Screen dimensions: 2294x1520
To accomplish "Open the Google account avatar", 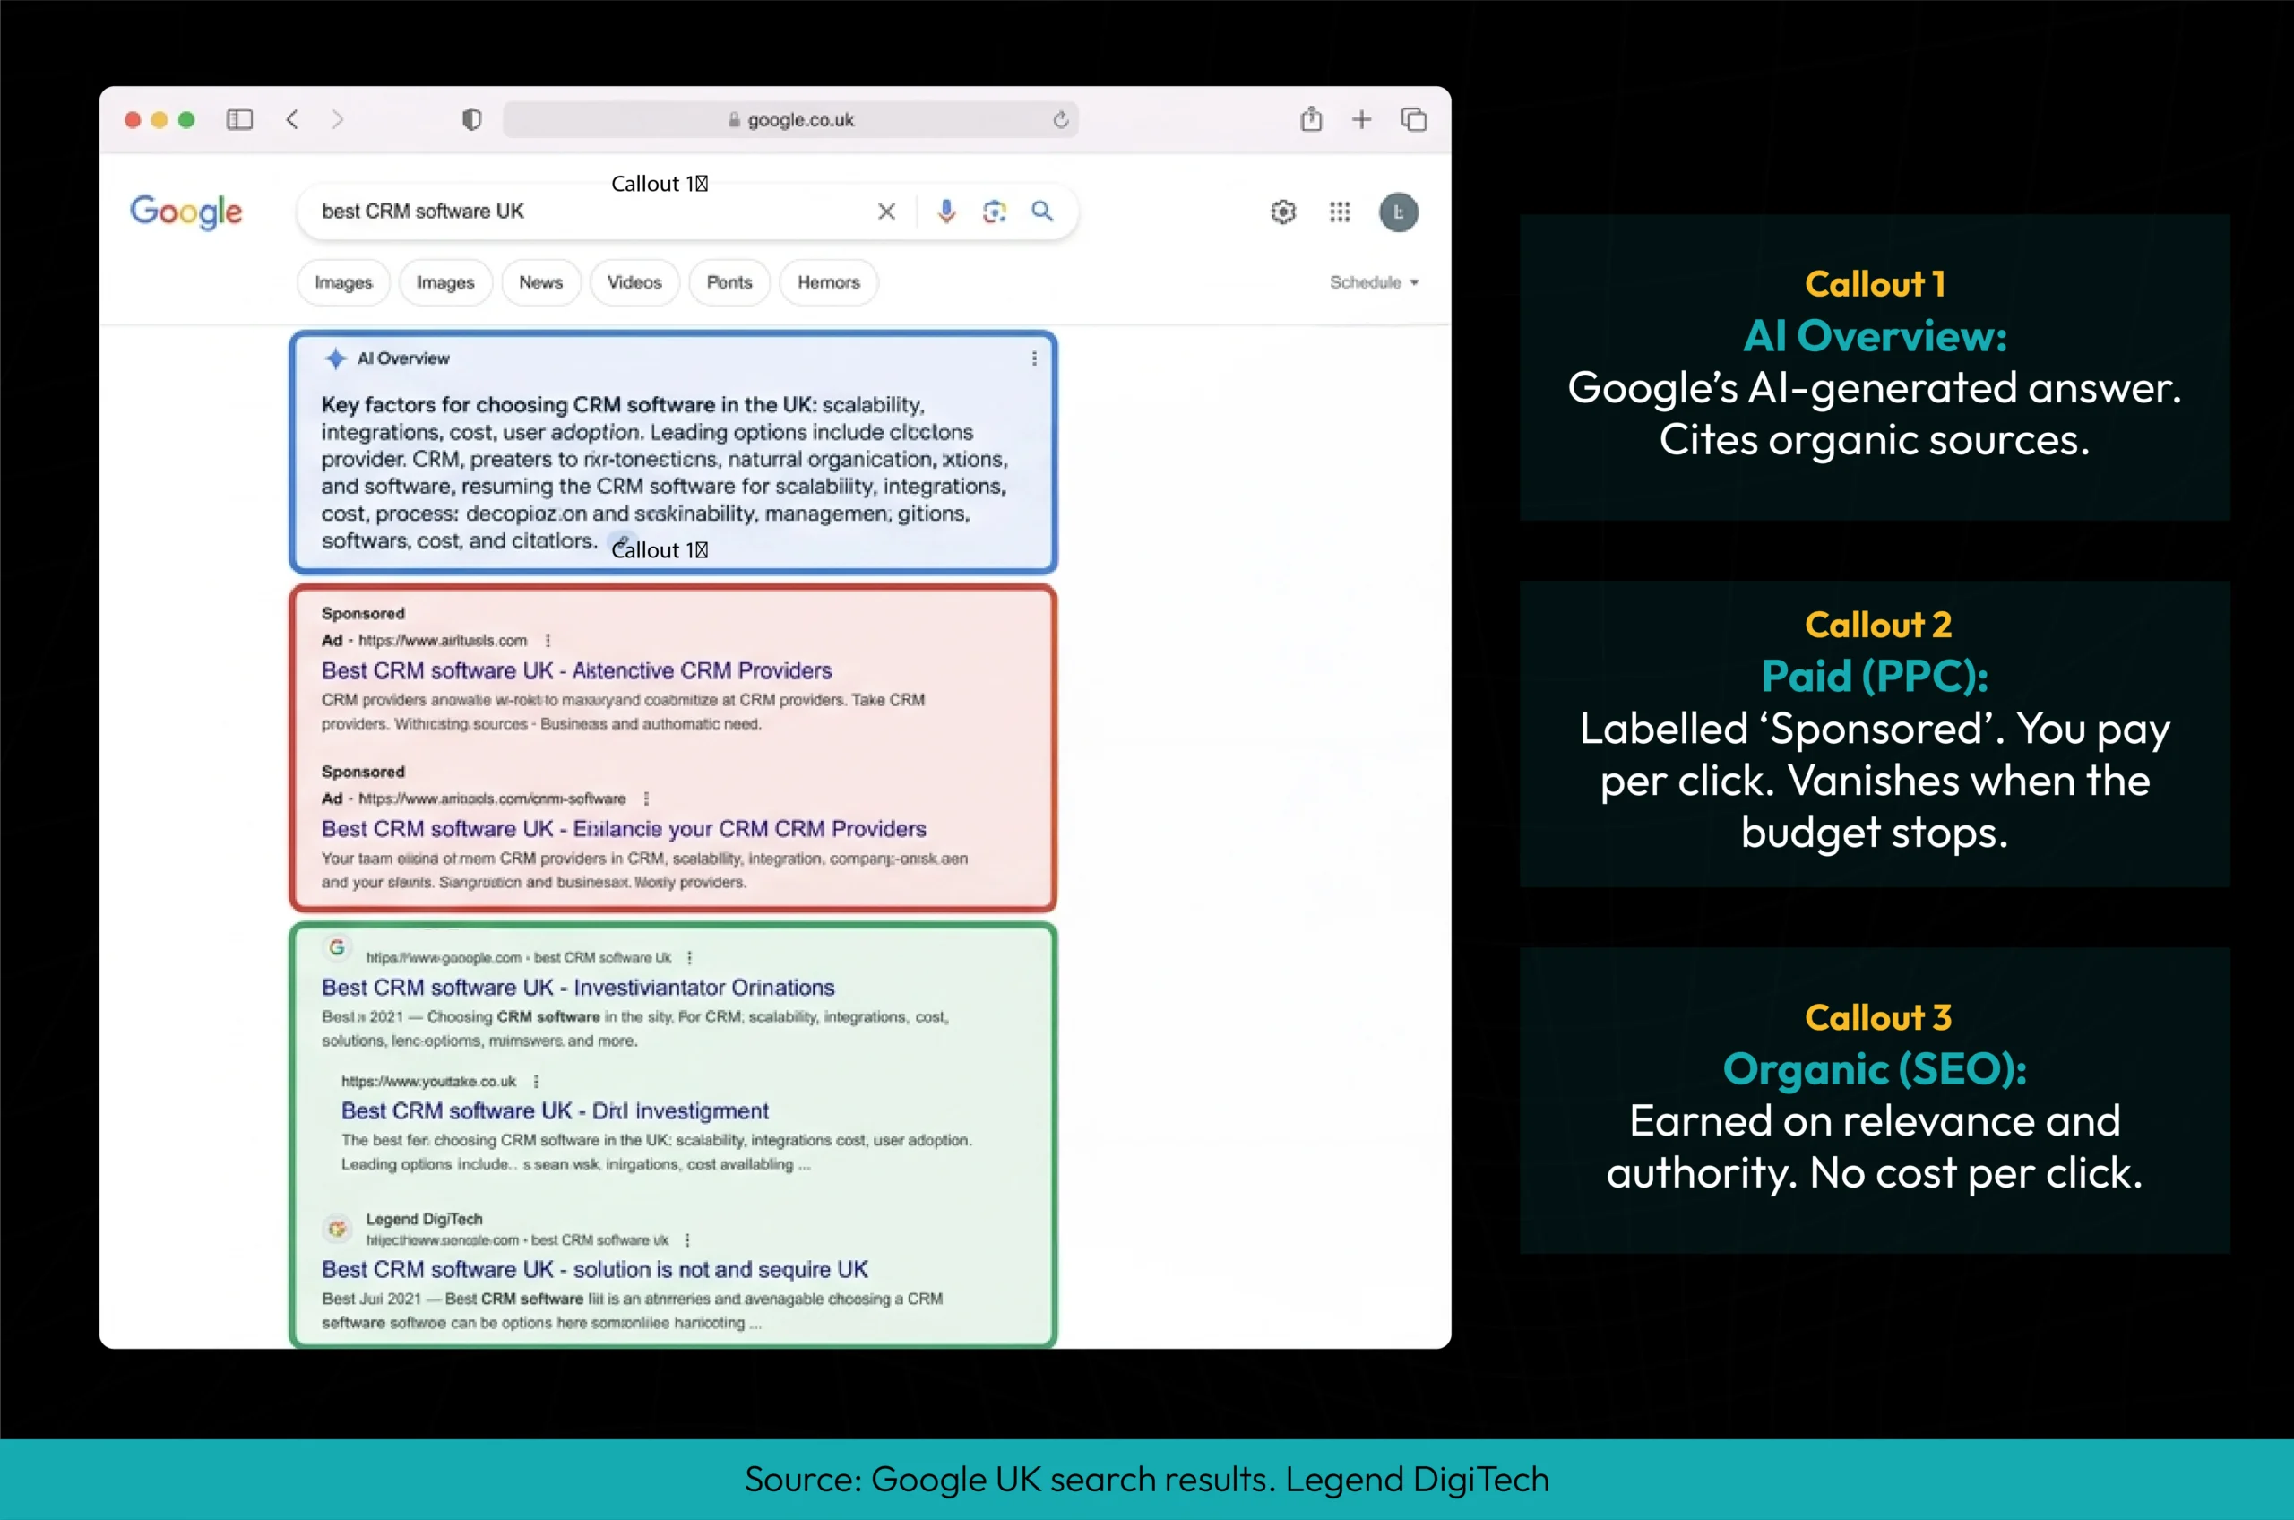I will pyautogui.click(x=1399, y=212).
